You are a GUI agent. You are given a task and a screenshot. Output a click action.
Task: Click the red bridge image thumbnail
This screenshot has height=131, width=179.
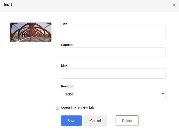pyautogui.click(x=31, y=32)
